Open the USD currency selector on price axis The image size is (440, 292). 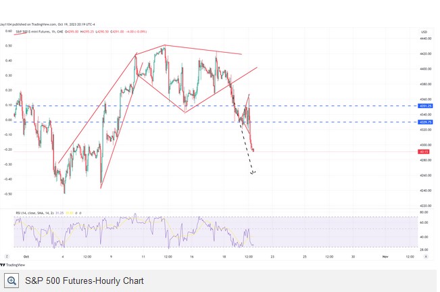tap(424, 32)
